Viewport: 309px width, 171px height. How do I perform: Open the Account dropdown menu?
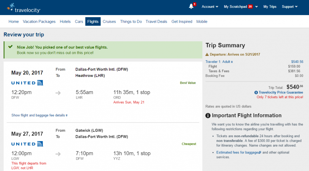(x=210, y=7)
